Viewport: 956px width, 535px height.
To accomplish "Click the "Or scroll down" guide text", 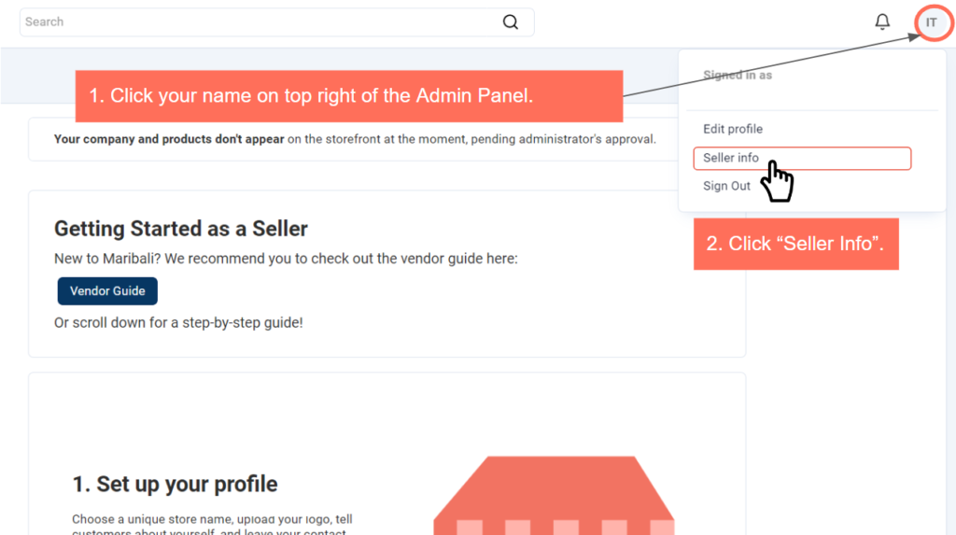I will (178, 323).
